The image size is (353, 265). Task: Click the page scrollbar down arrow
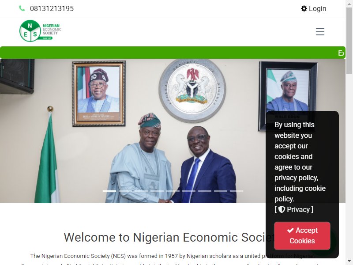tap(349, 261)
